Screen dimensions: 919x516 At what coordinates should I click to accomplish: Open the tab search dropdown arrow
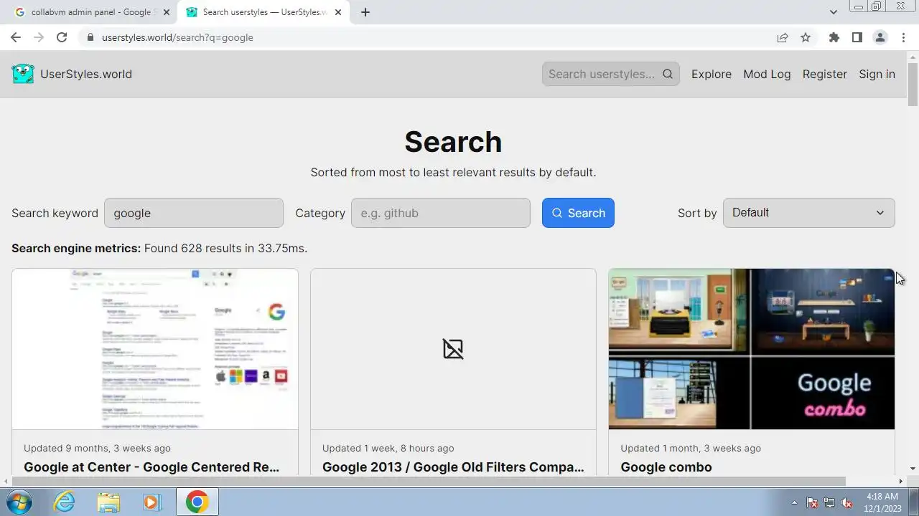[833, 12]
